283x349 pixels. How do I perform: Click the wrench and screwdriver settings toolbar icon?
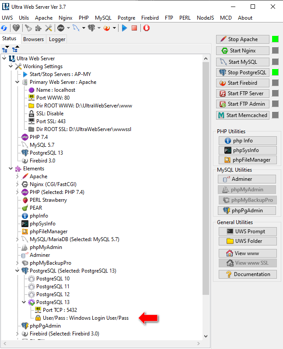pos(49,28)
